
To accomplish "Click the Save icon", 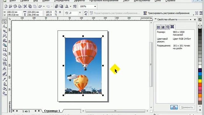I will point(15,6).
